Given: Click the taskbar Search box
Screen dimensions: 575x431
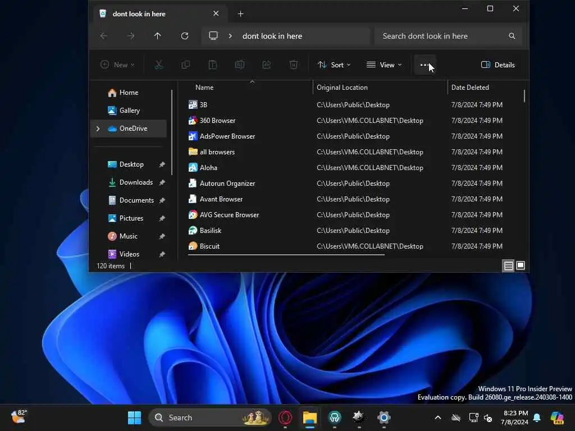Looking at the screenshot, I should 210,418.
